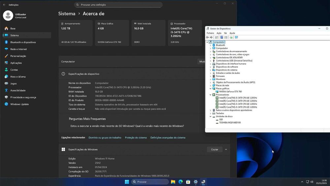Open File Explorer from taskbar

point(173,182)
